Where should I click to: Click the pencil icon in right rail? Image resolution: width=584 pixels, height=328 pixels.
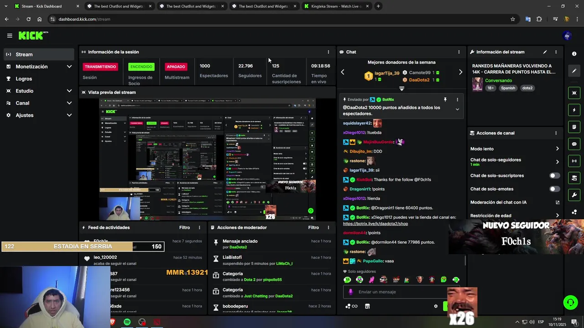click(574, 71)
